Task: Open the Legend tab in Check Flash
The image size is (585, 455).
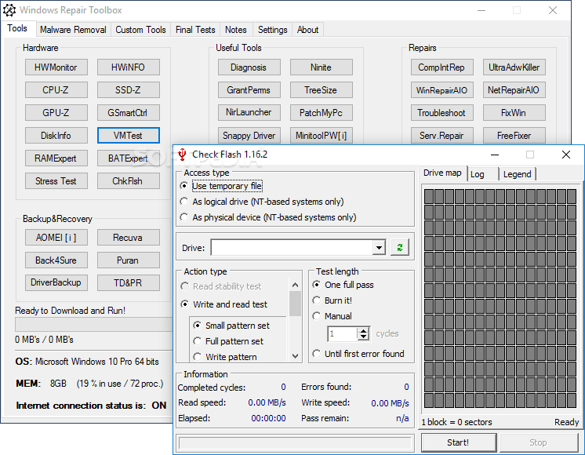Action: (517, 174)
